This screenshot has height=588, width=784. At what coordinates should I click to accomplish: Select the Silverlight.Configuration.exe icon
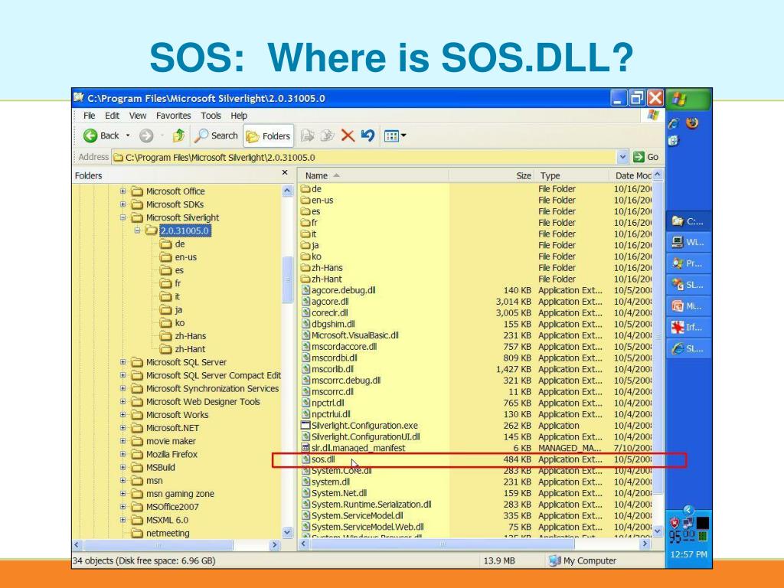point(305,426)
